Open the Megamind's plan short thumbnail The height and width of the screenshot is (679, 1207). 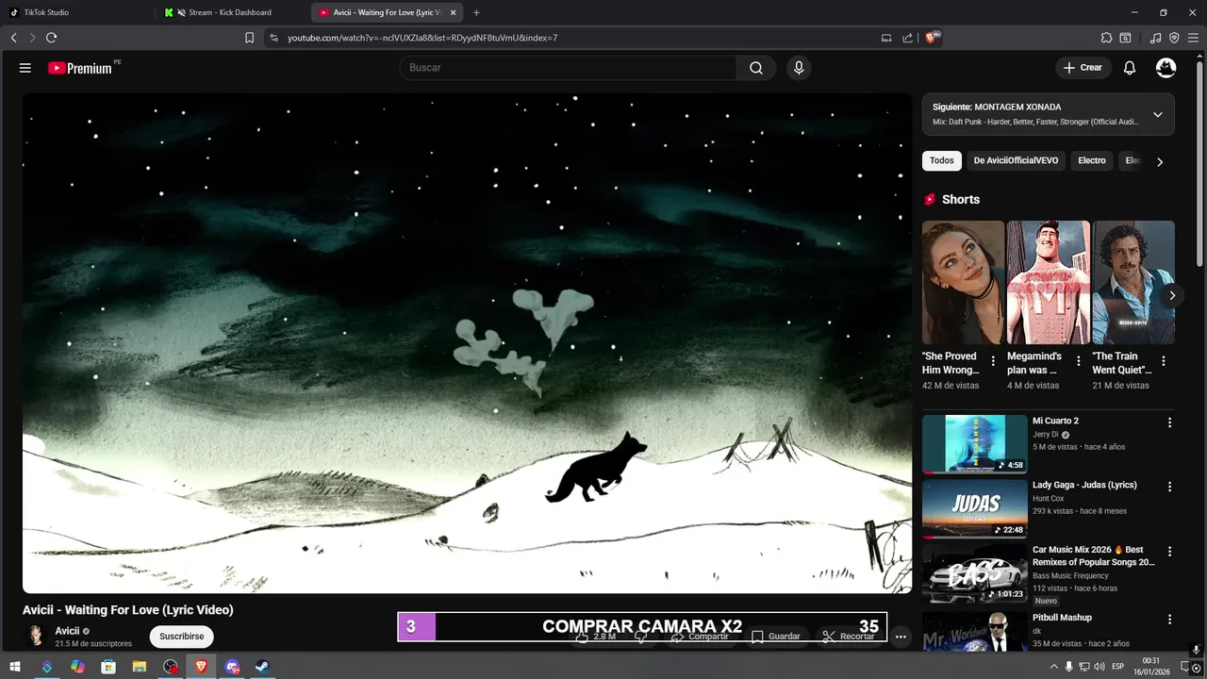click(1049, 283)
